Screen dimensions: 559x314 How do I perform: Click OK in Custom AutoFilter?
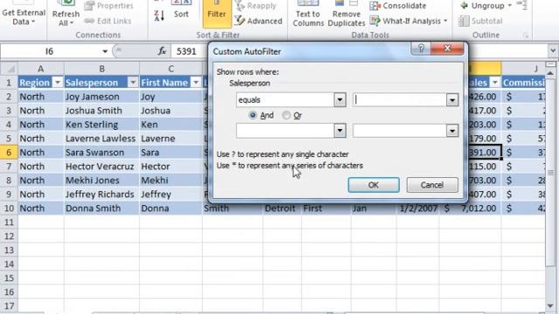click(373, 185)
